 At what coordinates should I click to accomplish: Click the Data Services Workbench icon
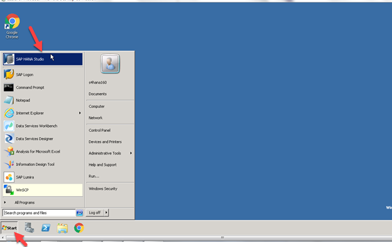(9, 126)
